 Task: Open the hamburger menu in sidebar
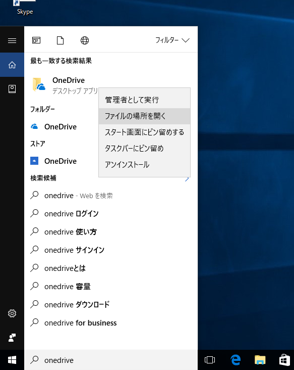[12, 40]
